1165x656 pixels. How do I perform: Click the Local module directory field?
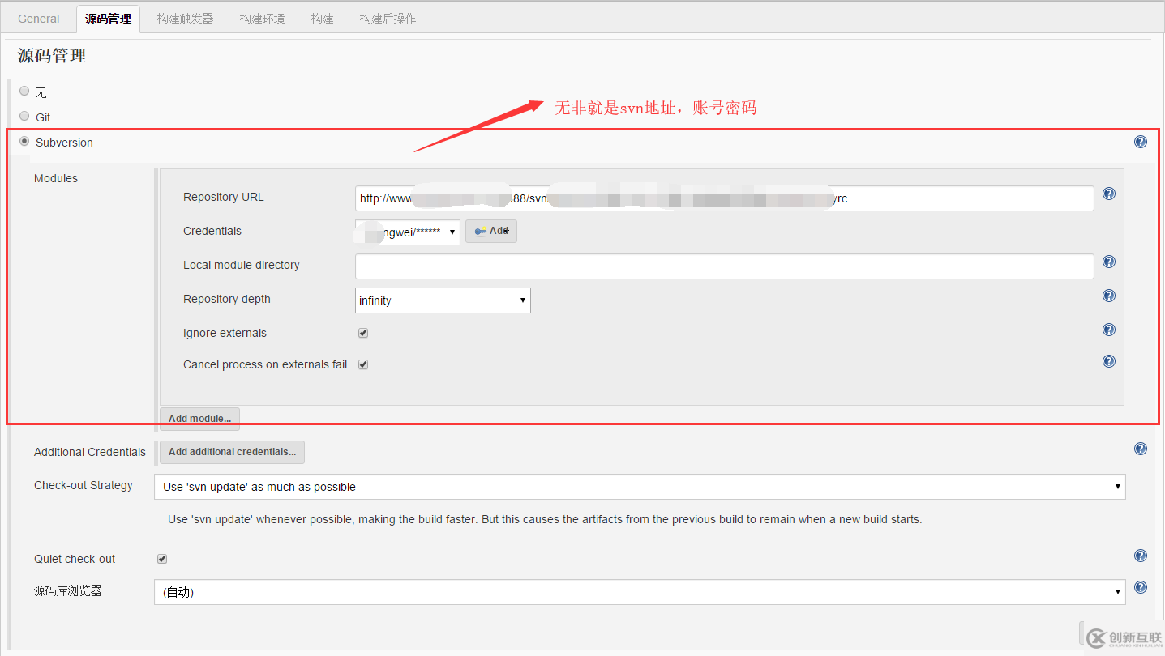pos(725,266)
